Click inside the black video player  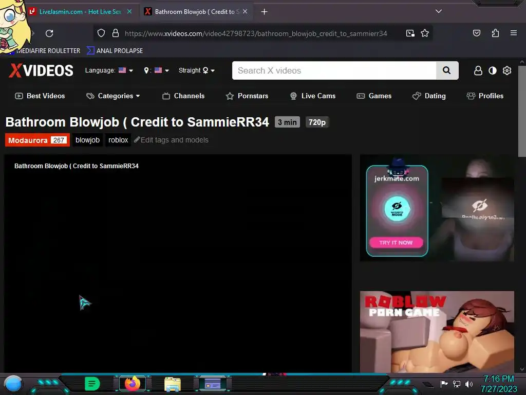click(178, 263)
